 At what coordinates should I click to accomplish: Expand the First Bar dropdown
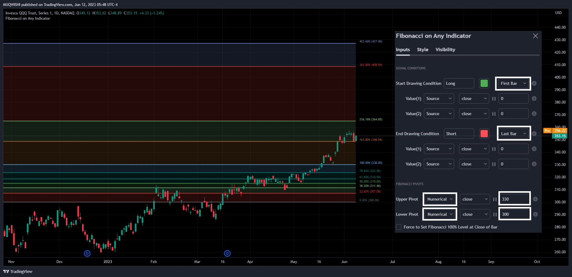513,83
